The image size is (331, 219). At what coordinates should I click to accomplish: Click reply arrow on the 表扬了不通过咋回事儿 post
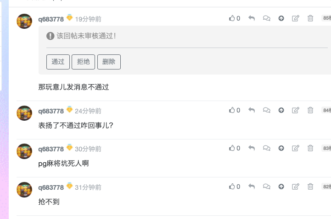[x=251, y=110]
